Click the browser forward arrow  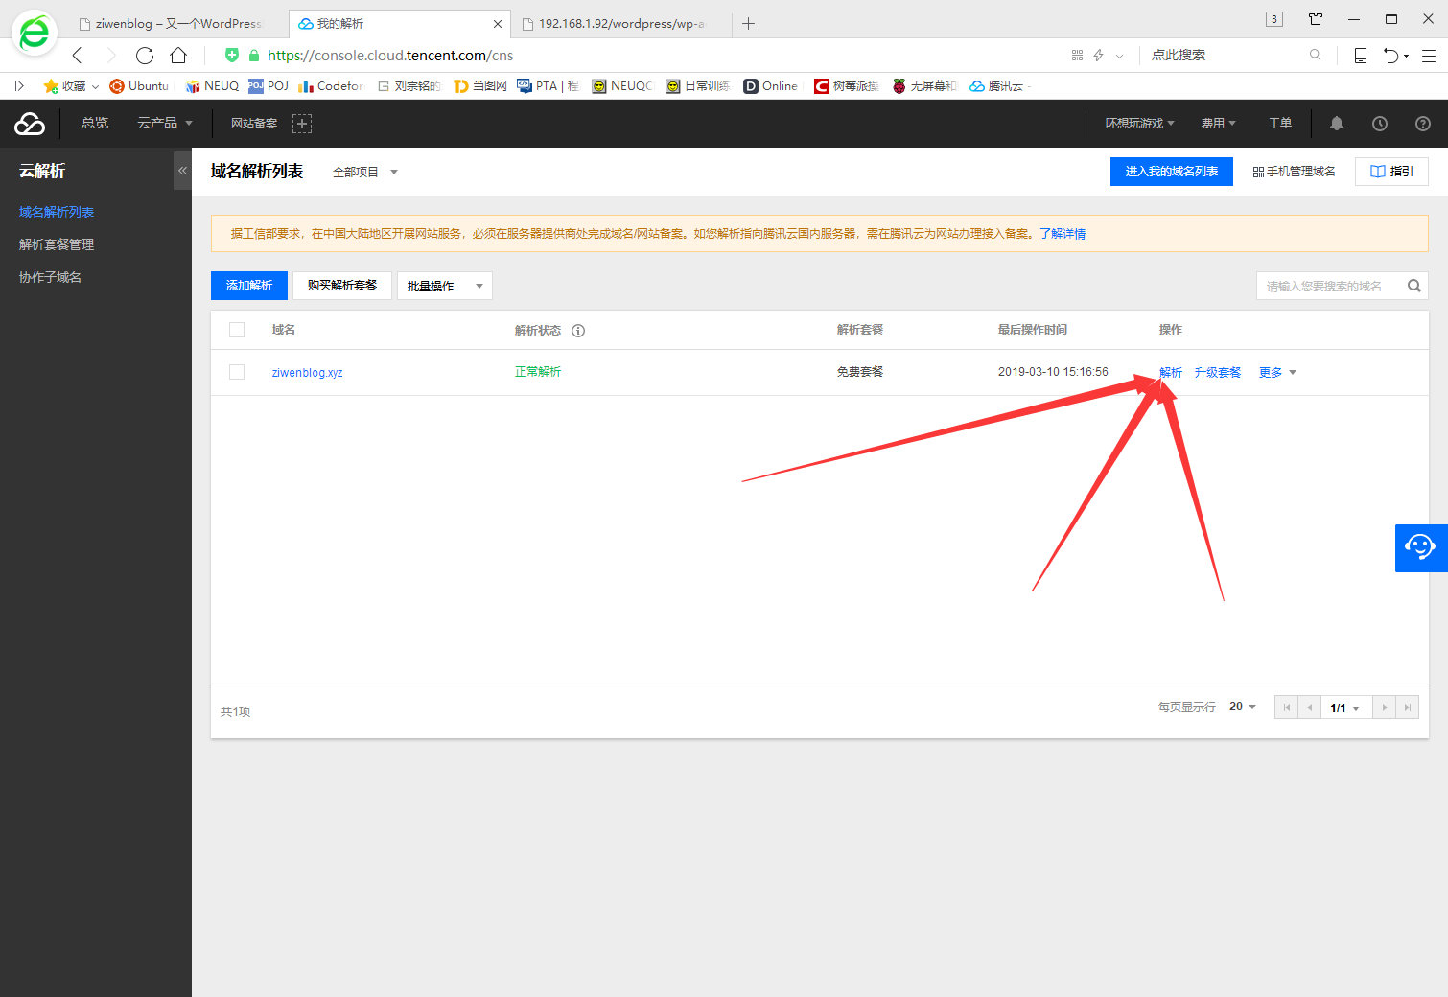[110, 56]
